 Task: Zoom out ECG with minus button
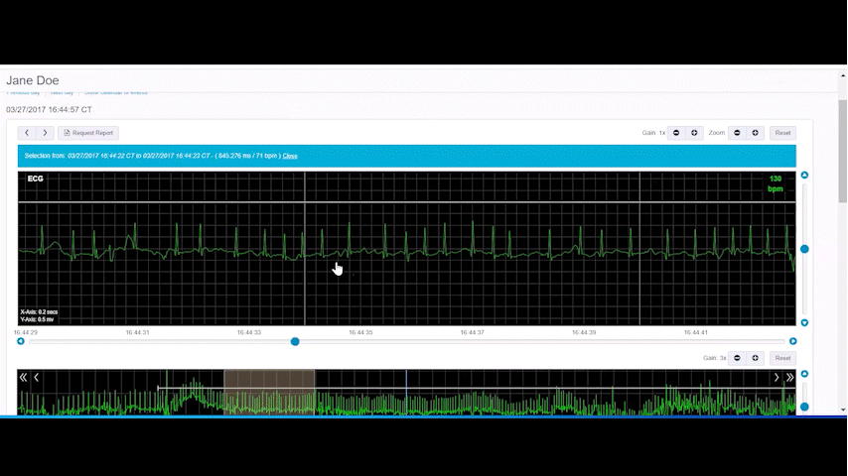[x=737, y=133]
